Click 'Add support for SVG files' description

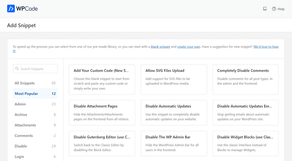pyautogui.click(x=167, y=81)
